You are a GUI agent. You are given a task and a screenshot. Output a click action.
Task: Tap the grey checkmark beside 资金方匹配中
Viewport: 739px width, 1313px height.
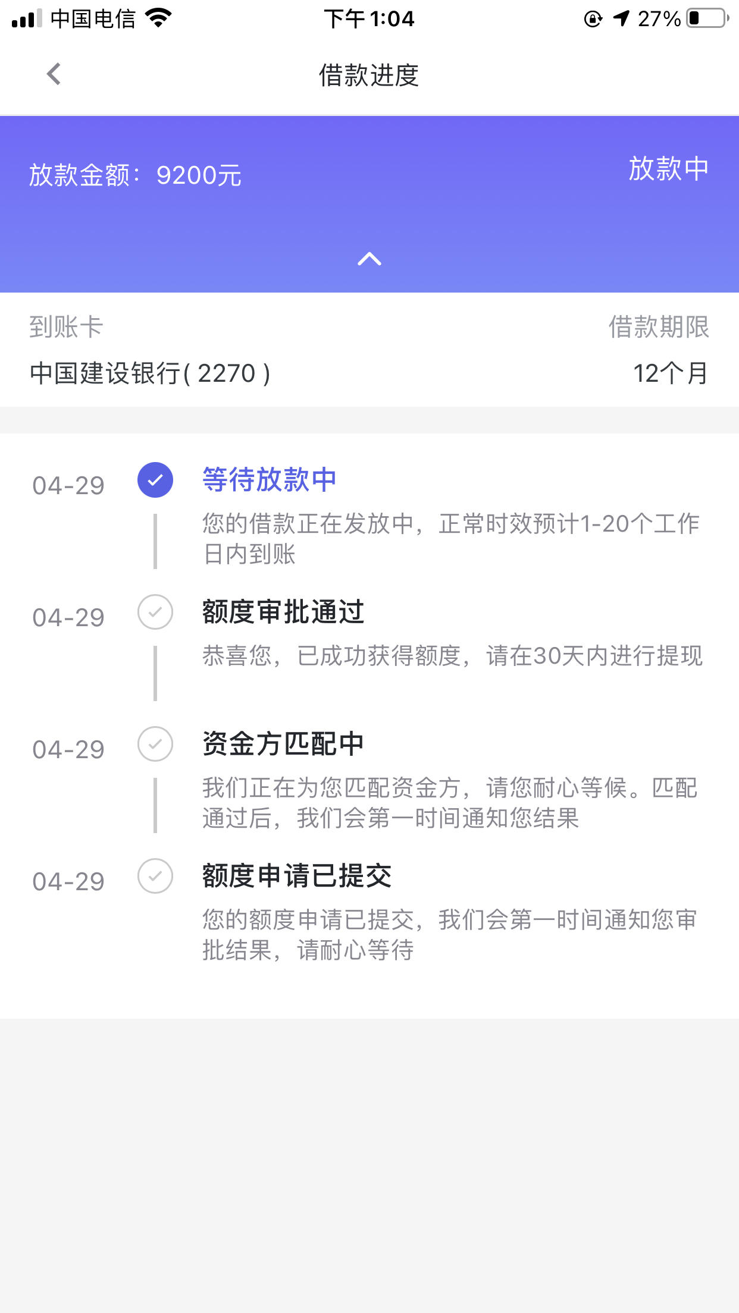(x=155, y=744)
